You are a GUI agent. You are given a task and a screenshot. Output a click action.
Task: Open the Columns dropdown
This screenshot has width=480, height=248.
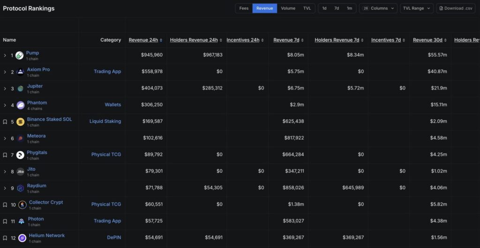tap(378, 8)
